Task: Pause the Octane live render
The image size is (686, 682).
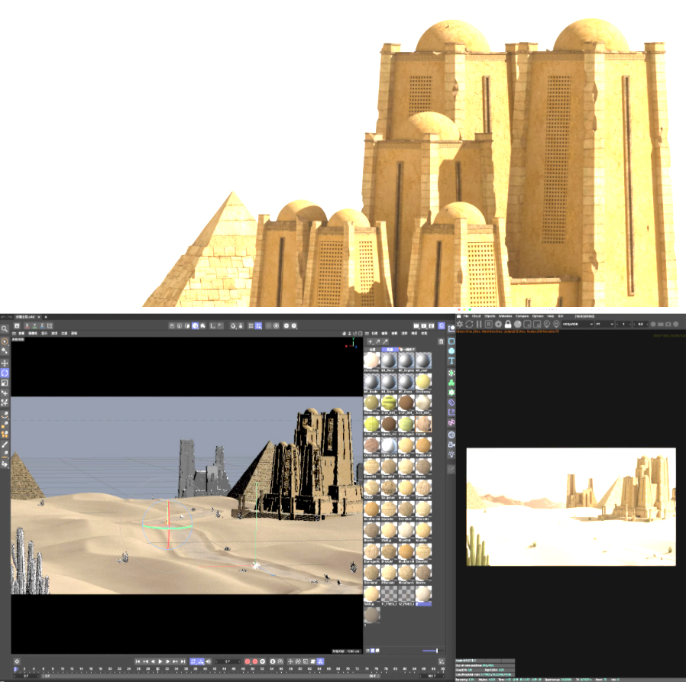Action: click(x=479, y=324)
